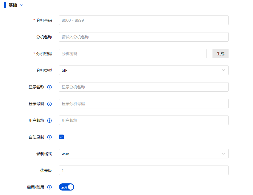Click the 生成 password button

tap(220, 54)
